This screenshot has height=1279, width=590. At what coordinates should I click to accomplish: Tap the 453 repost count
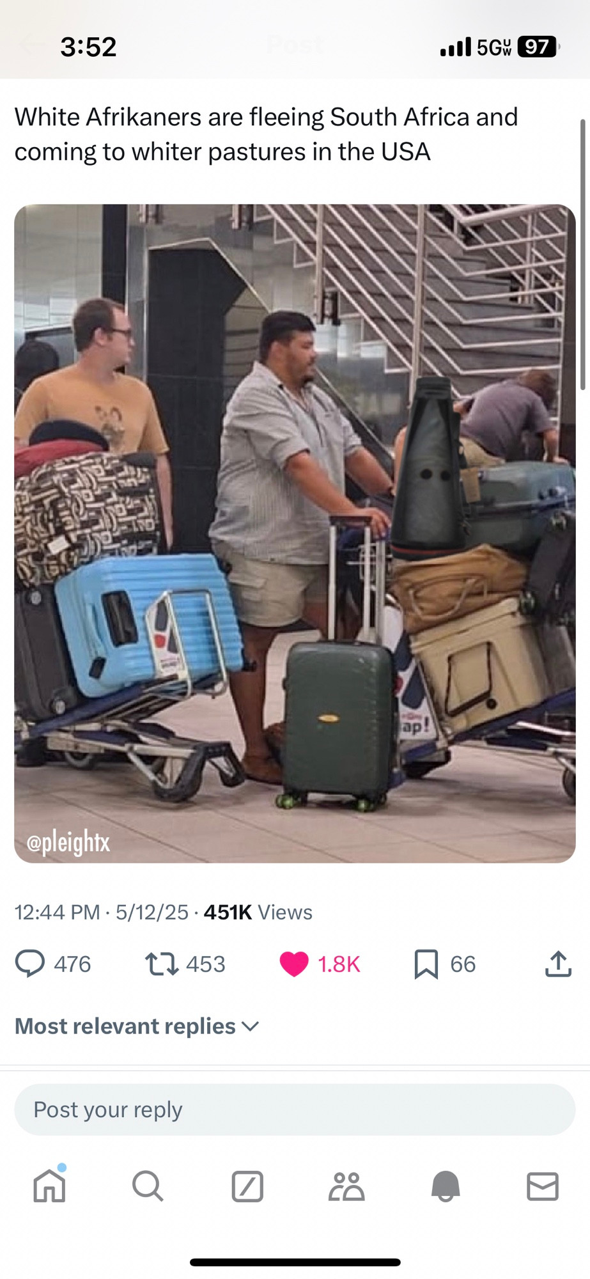pos(206,964)
